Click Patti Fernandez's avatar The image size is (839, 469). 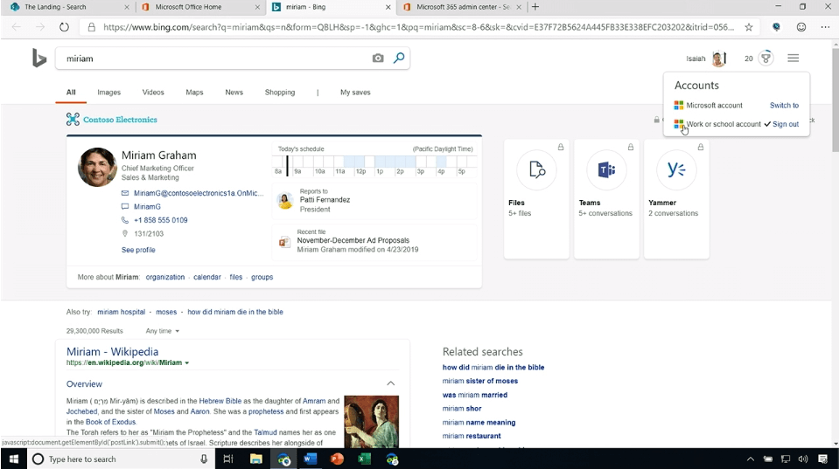tap(285, 201)
